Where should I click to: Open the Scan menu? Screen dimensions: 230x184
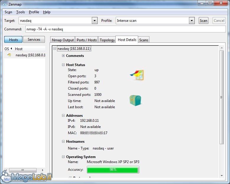pos(8,12)
